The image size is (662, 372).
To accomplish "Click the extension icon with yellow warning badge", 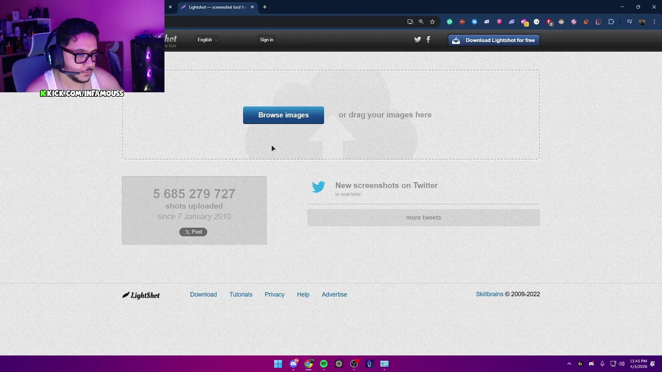I will tap(524, 22).
